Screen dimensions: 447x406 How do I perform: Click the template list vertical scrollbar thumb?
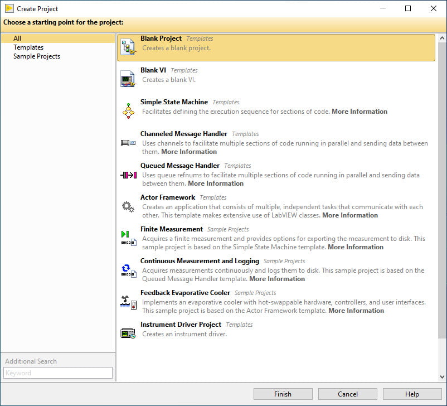click(x=442, y=190)
